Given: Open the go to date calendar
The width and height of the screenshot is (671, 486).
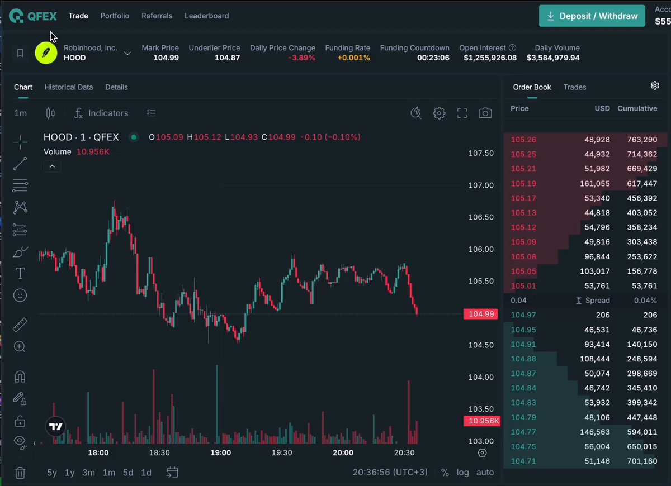Looking at the screenshot, I should click(x=172, y=473).
